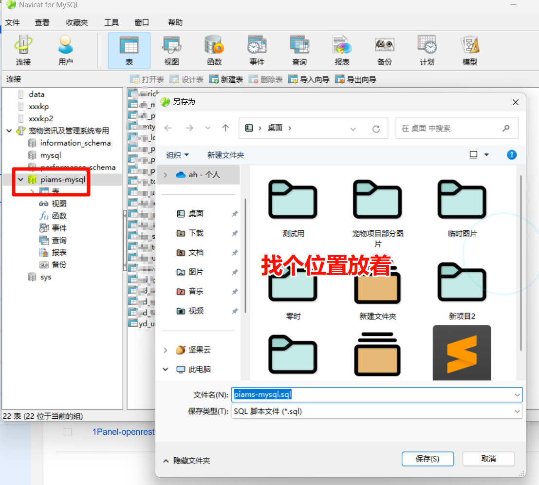Click the file list vertical scrollbar
Viewport: 539px width, 485px height.
point(521,263)
